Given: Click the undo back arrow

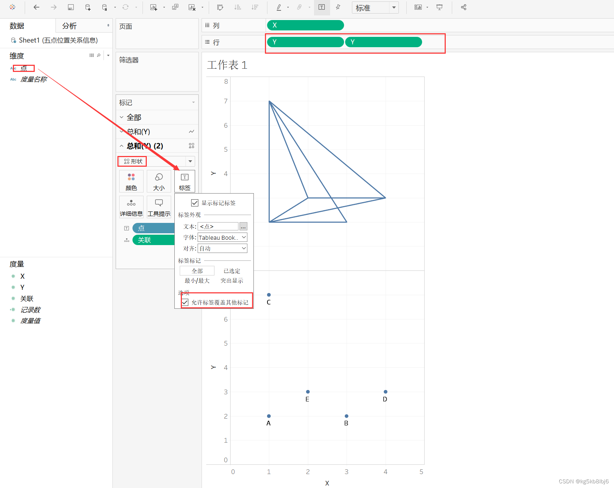Looking at the screenshot, I should coord(36,7).
